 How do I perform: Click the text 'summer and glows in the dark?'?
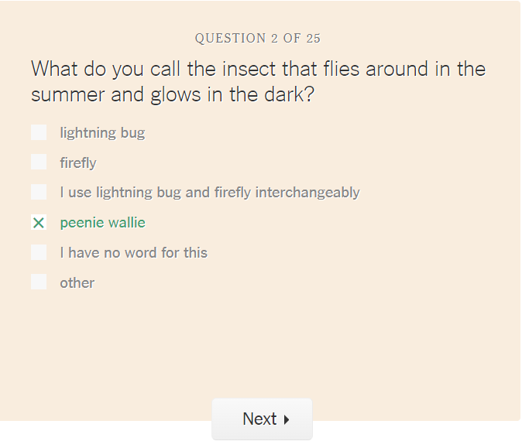pyautogui.click(x=173, y=95)
